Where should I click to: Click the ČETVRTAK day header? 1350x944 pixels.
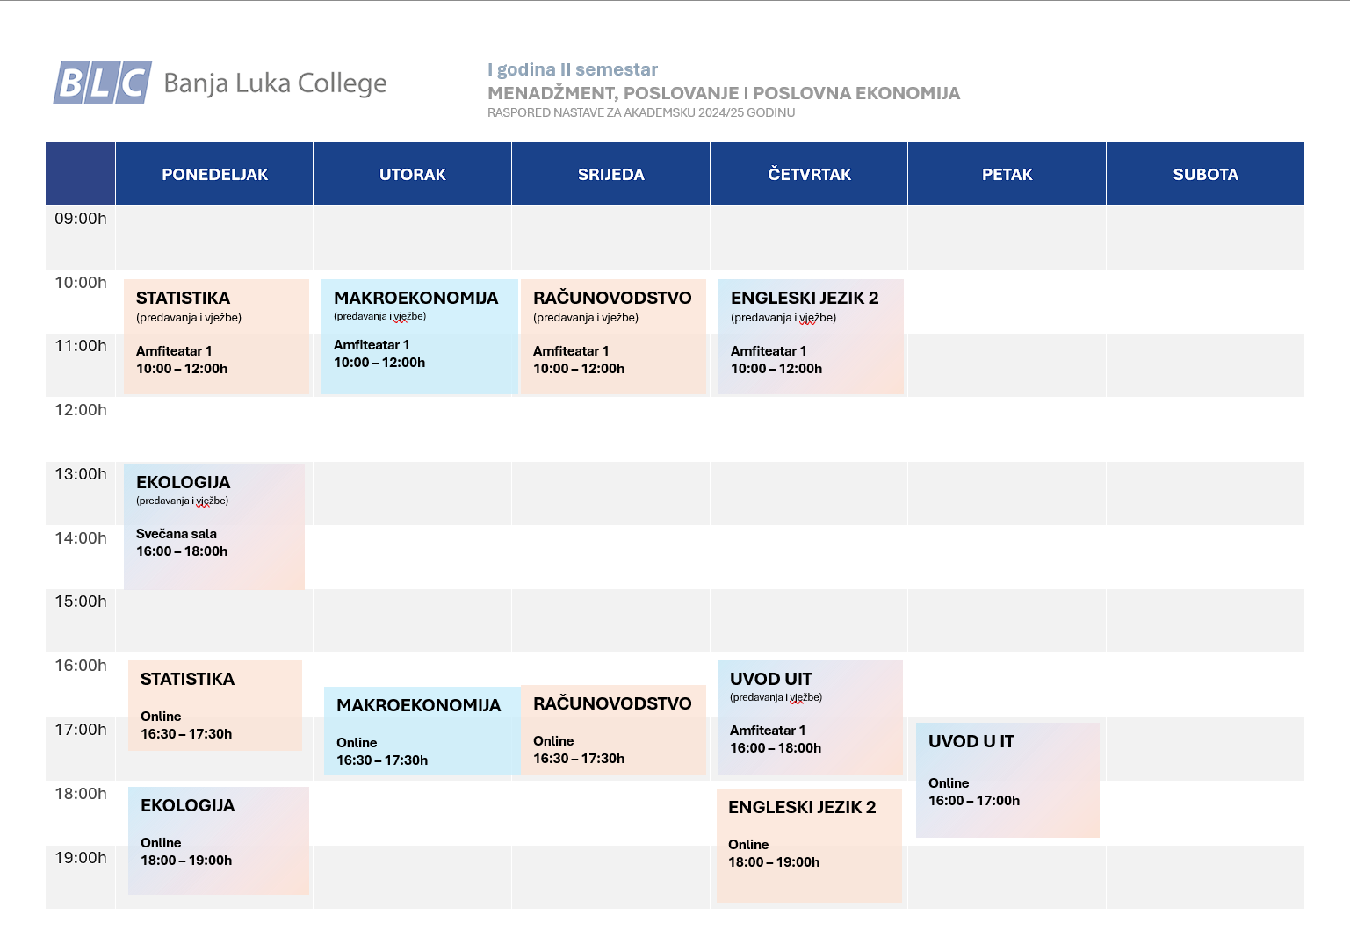(809, 174)
